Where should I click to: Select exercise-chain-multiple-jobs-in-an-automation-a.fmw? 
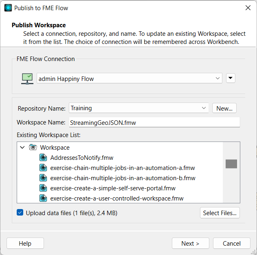tap(123, 168)
